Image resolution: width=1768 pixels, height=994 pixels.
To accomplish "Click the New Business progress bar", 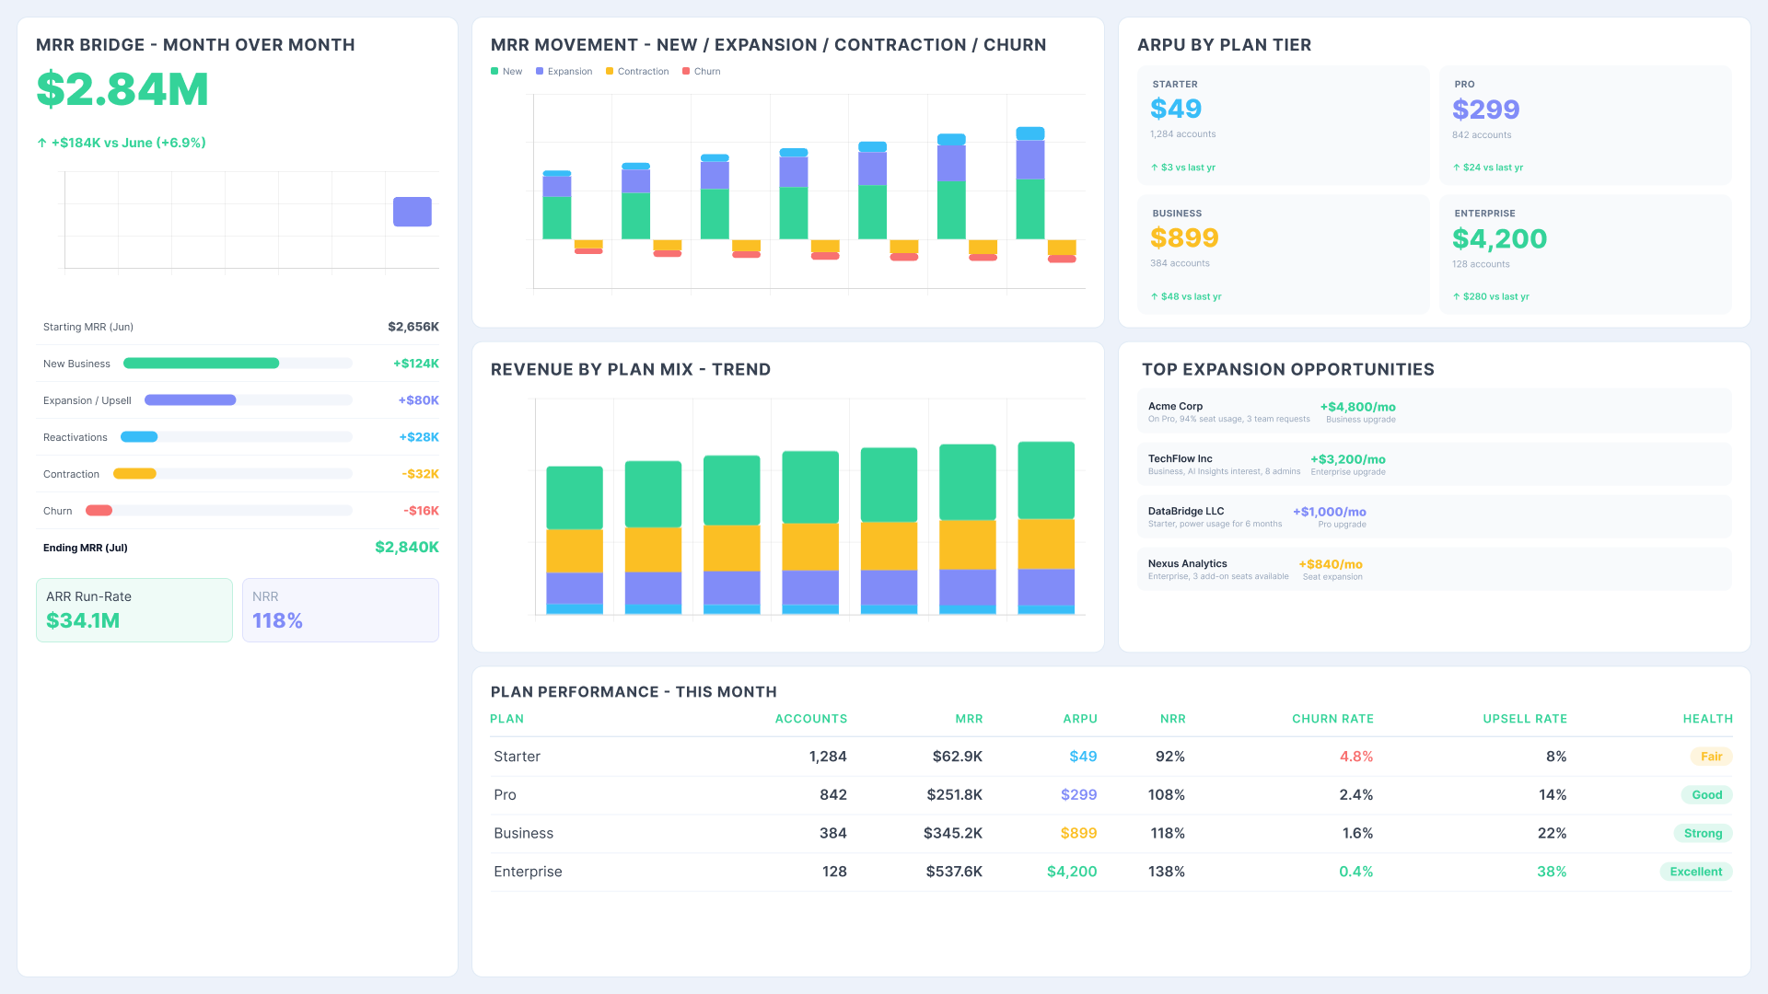I will pyautogui.click(x=238, y=364).
